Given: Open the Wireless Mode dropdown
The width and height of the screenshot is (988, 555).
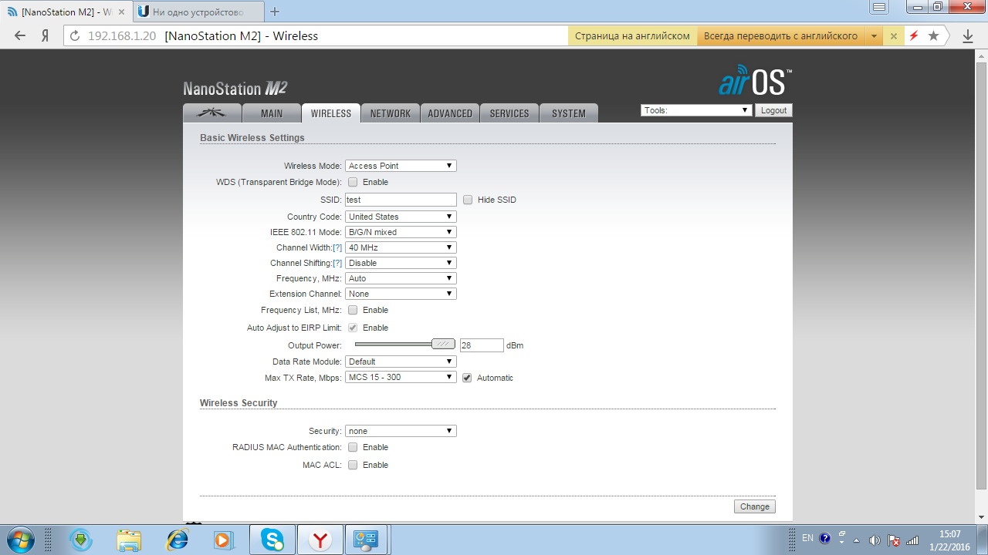Looking at the screenshot, I should click(x=401, y=166).
